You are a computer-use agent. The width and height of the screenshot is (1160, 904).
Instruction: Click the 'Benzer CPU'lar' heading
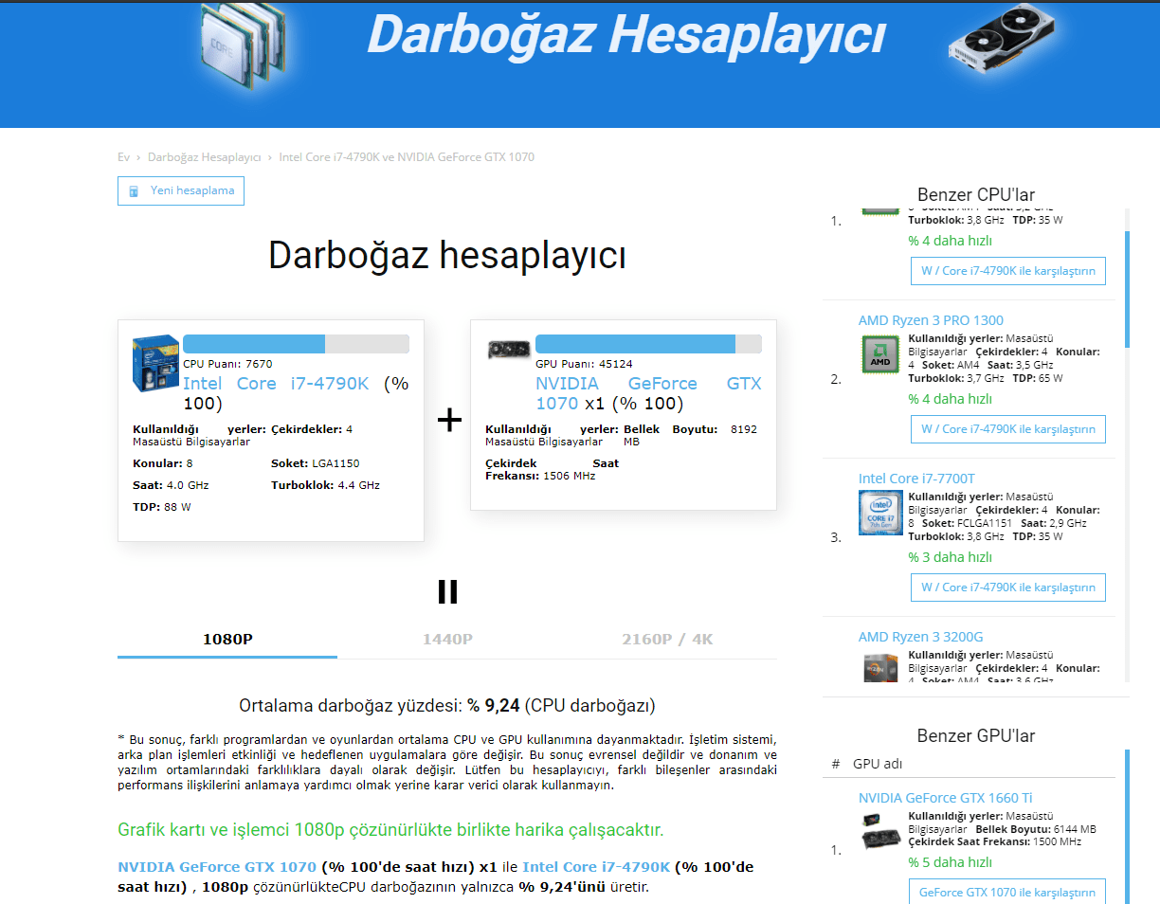[976, 195]
